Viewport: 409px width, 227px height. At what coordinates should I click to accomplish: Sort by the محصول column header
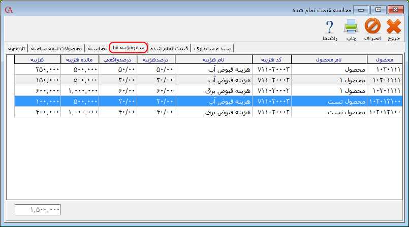tap(384, 60)
